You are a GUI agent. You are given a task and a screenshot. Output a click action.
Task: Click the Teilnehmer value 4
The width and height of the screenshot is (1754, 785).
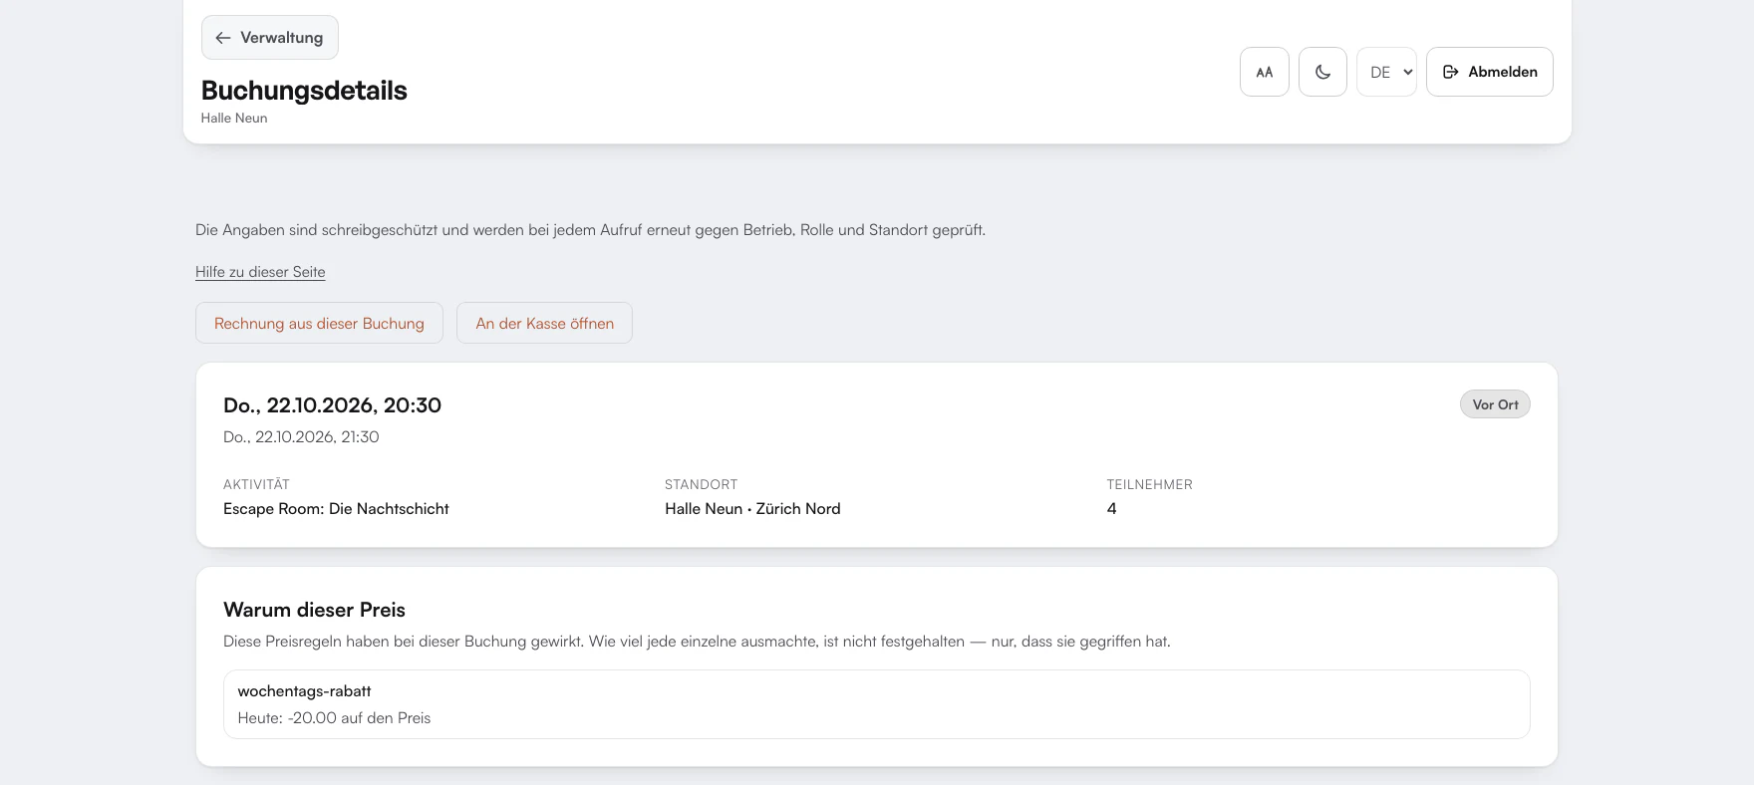[1111, 508]
